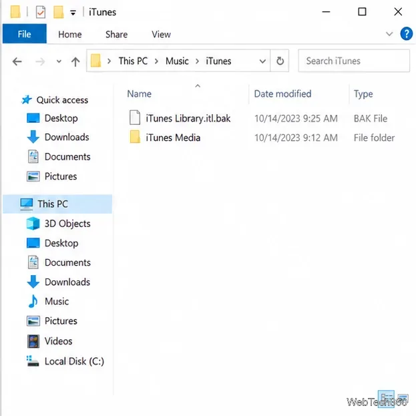Image resolution: width=416 pixels, height=416 pixels.
Task: Open Desktop under Quick access
Action: coord(61,118)
